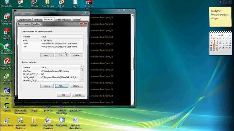The image size is (234, 131).
Task: Select the JAVA_HOME system variable row
Action: pos(51,77)
